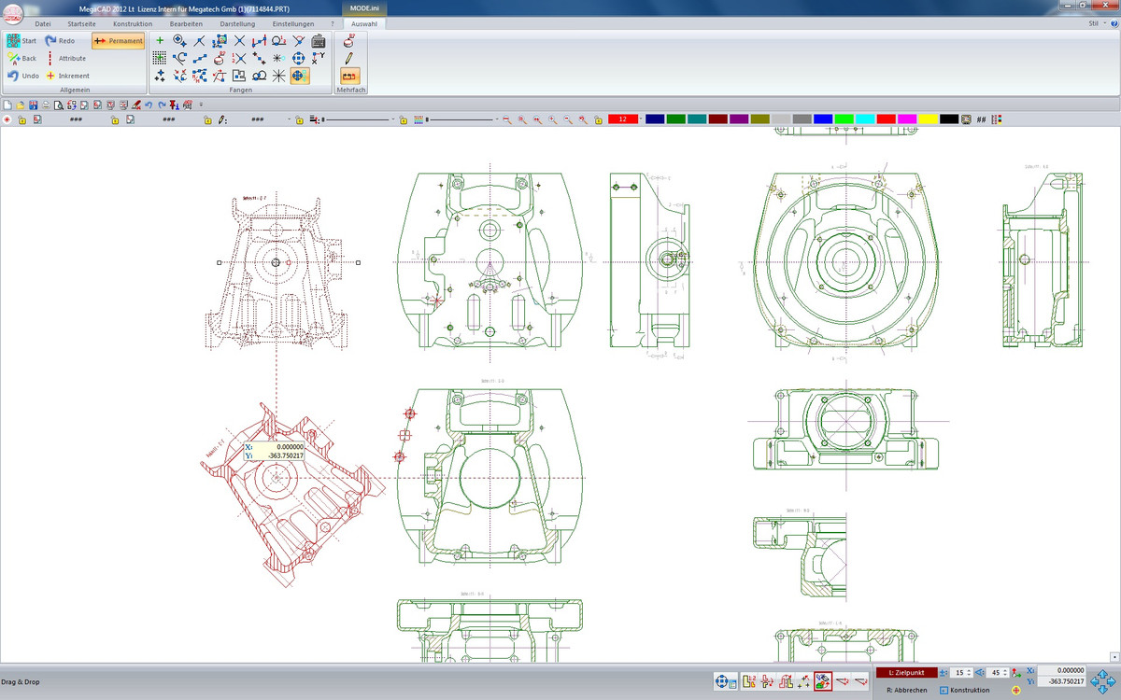Open the Stil dropdown at top right
The width and height of the screenshot is (1121, 700).
[x=1098, y=22]
